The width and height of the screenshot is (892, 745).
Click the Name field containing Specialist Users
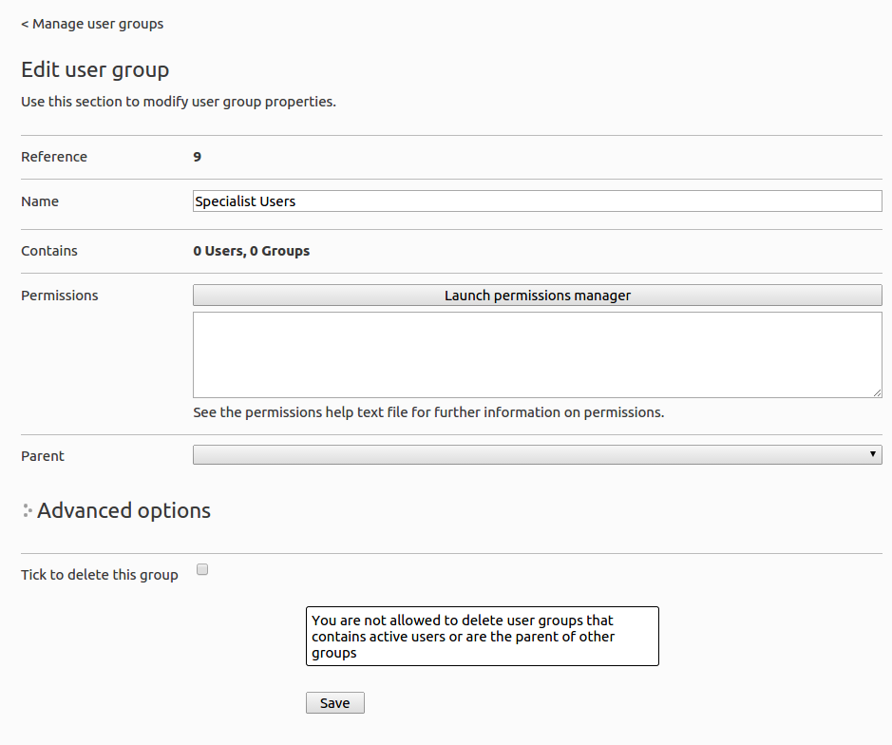(x=537, y=201)
